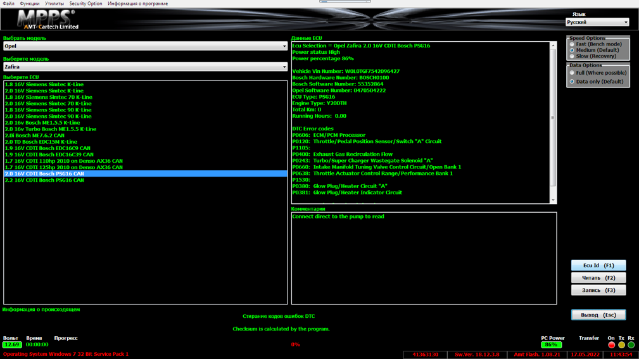Open the Русский language dropdown

597,22
